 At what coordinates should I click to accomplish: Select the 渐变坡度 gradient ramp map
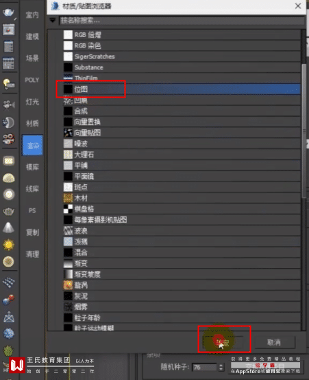tap(182, 274)
